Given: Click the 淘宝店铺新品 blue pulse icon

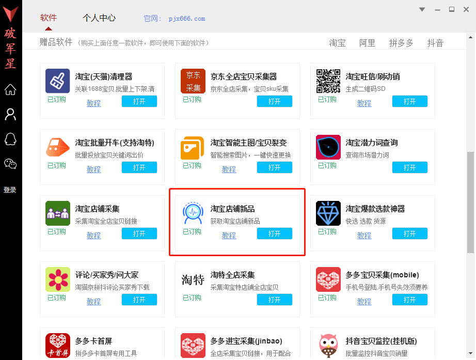Looking at the screenshot, I should (x=193, y=213).
